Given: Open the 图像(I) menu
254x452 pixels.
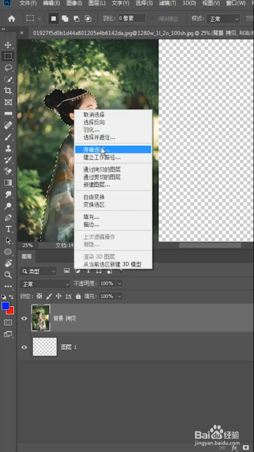Looking at the screenshot, I should pyautogui.click(x=74, y=4).
